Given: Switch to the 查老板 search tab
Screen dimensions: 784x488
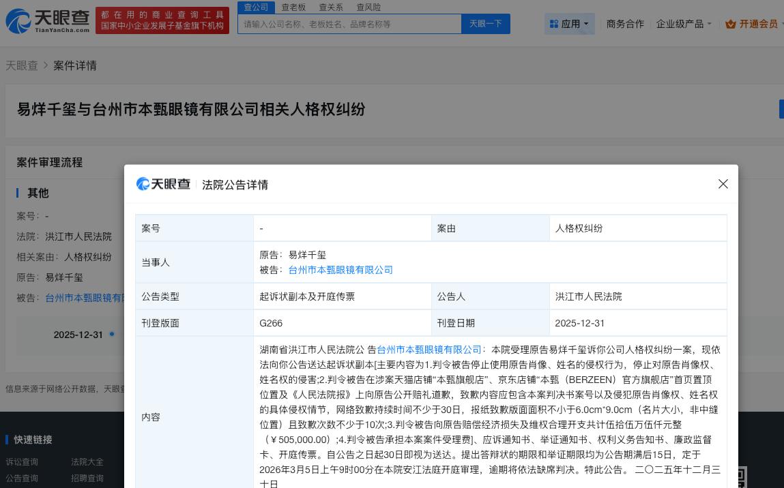Looking at the screenshot, I should [x=293, y=7].
